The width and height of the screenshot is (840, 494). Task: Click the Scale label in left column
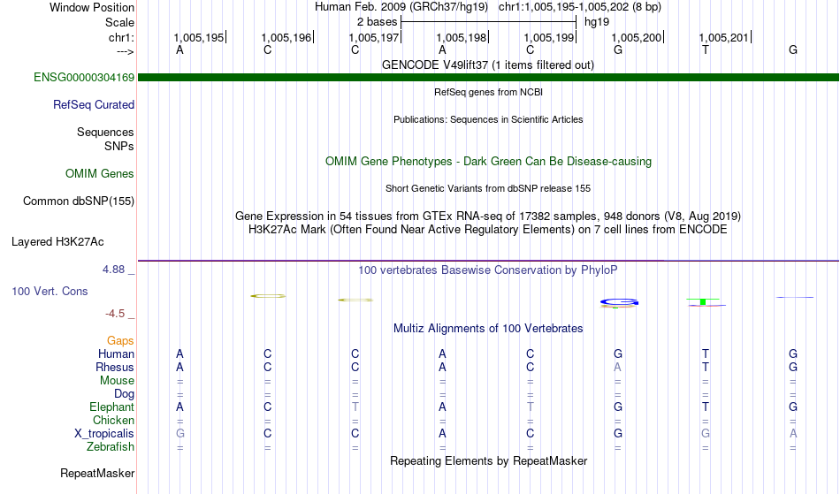click(119, 22)
